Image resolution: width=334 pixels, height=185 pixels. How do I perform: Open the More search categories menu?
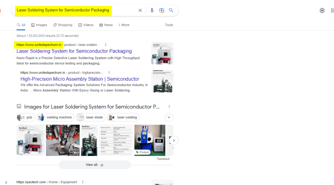click(x=124, y=25)
